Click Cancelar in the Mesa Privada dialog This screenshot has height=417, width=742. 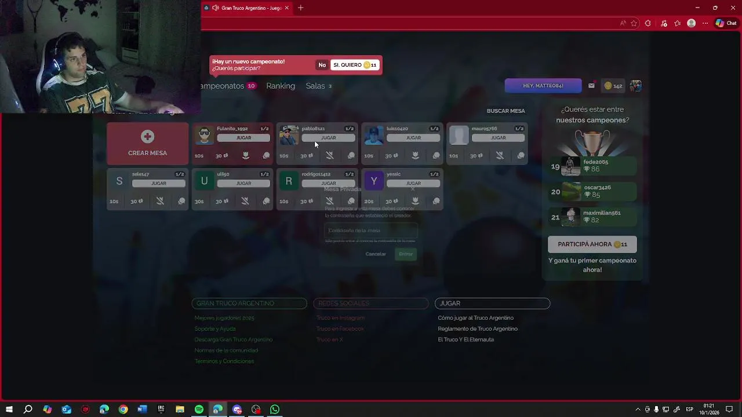coord(376,254)
